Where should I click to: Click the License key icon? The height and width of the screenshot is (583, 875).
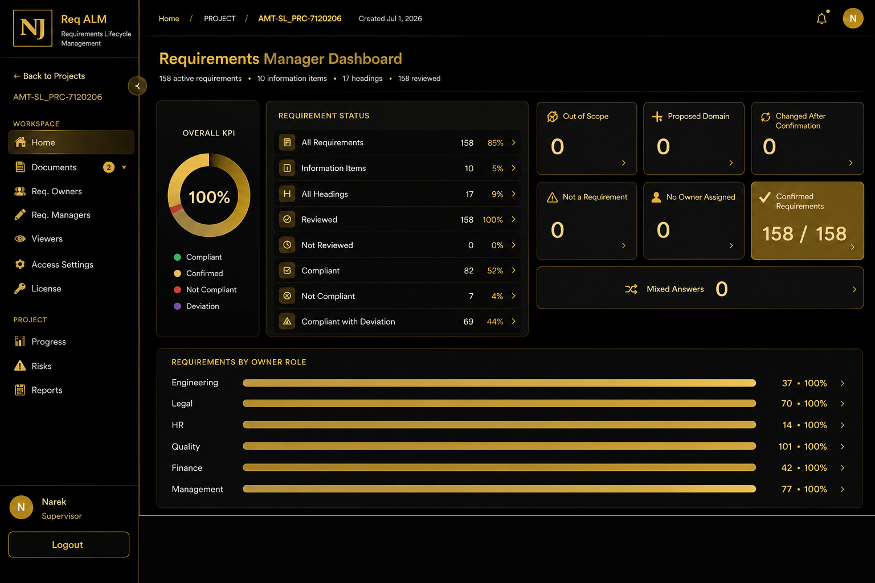20,289
